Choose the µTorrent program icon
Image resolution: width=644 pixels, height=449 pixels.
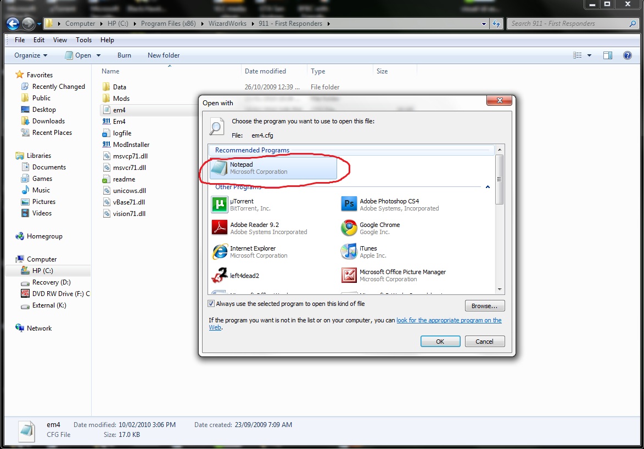point(219,204)
